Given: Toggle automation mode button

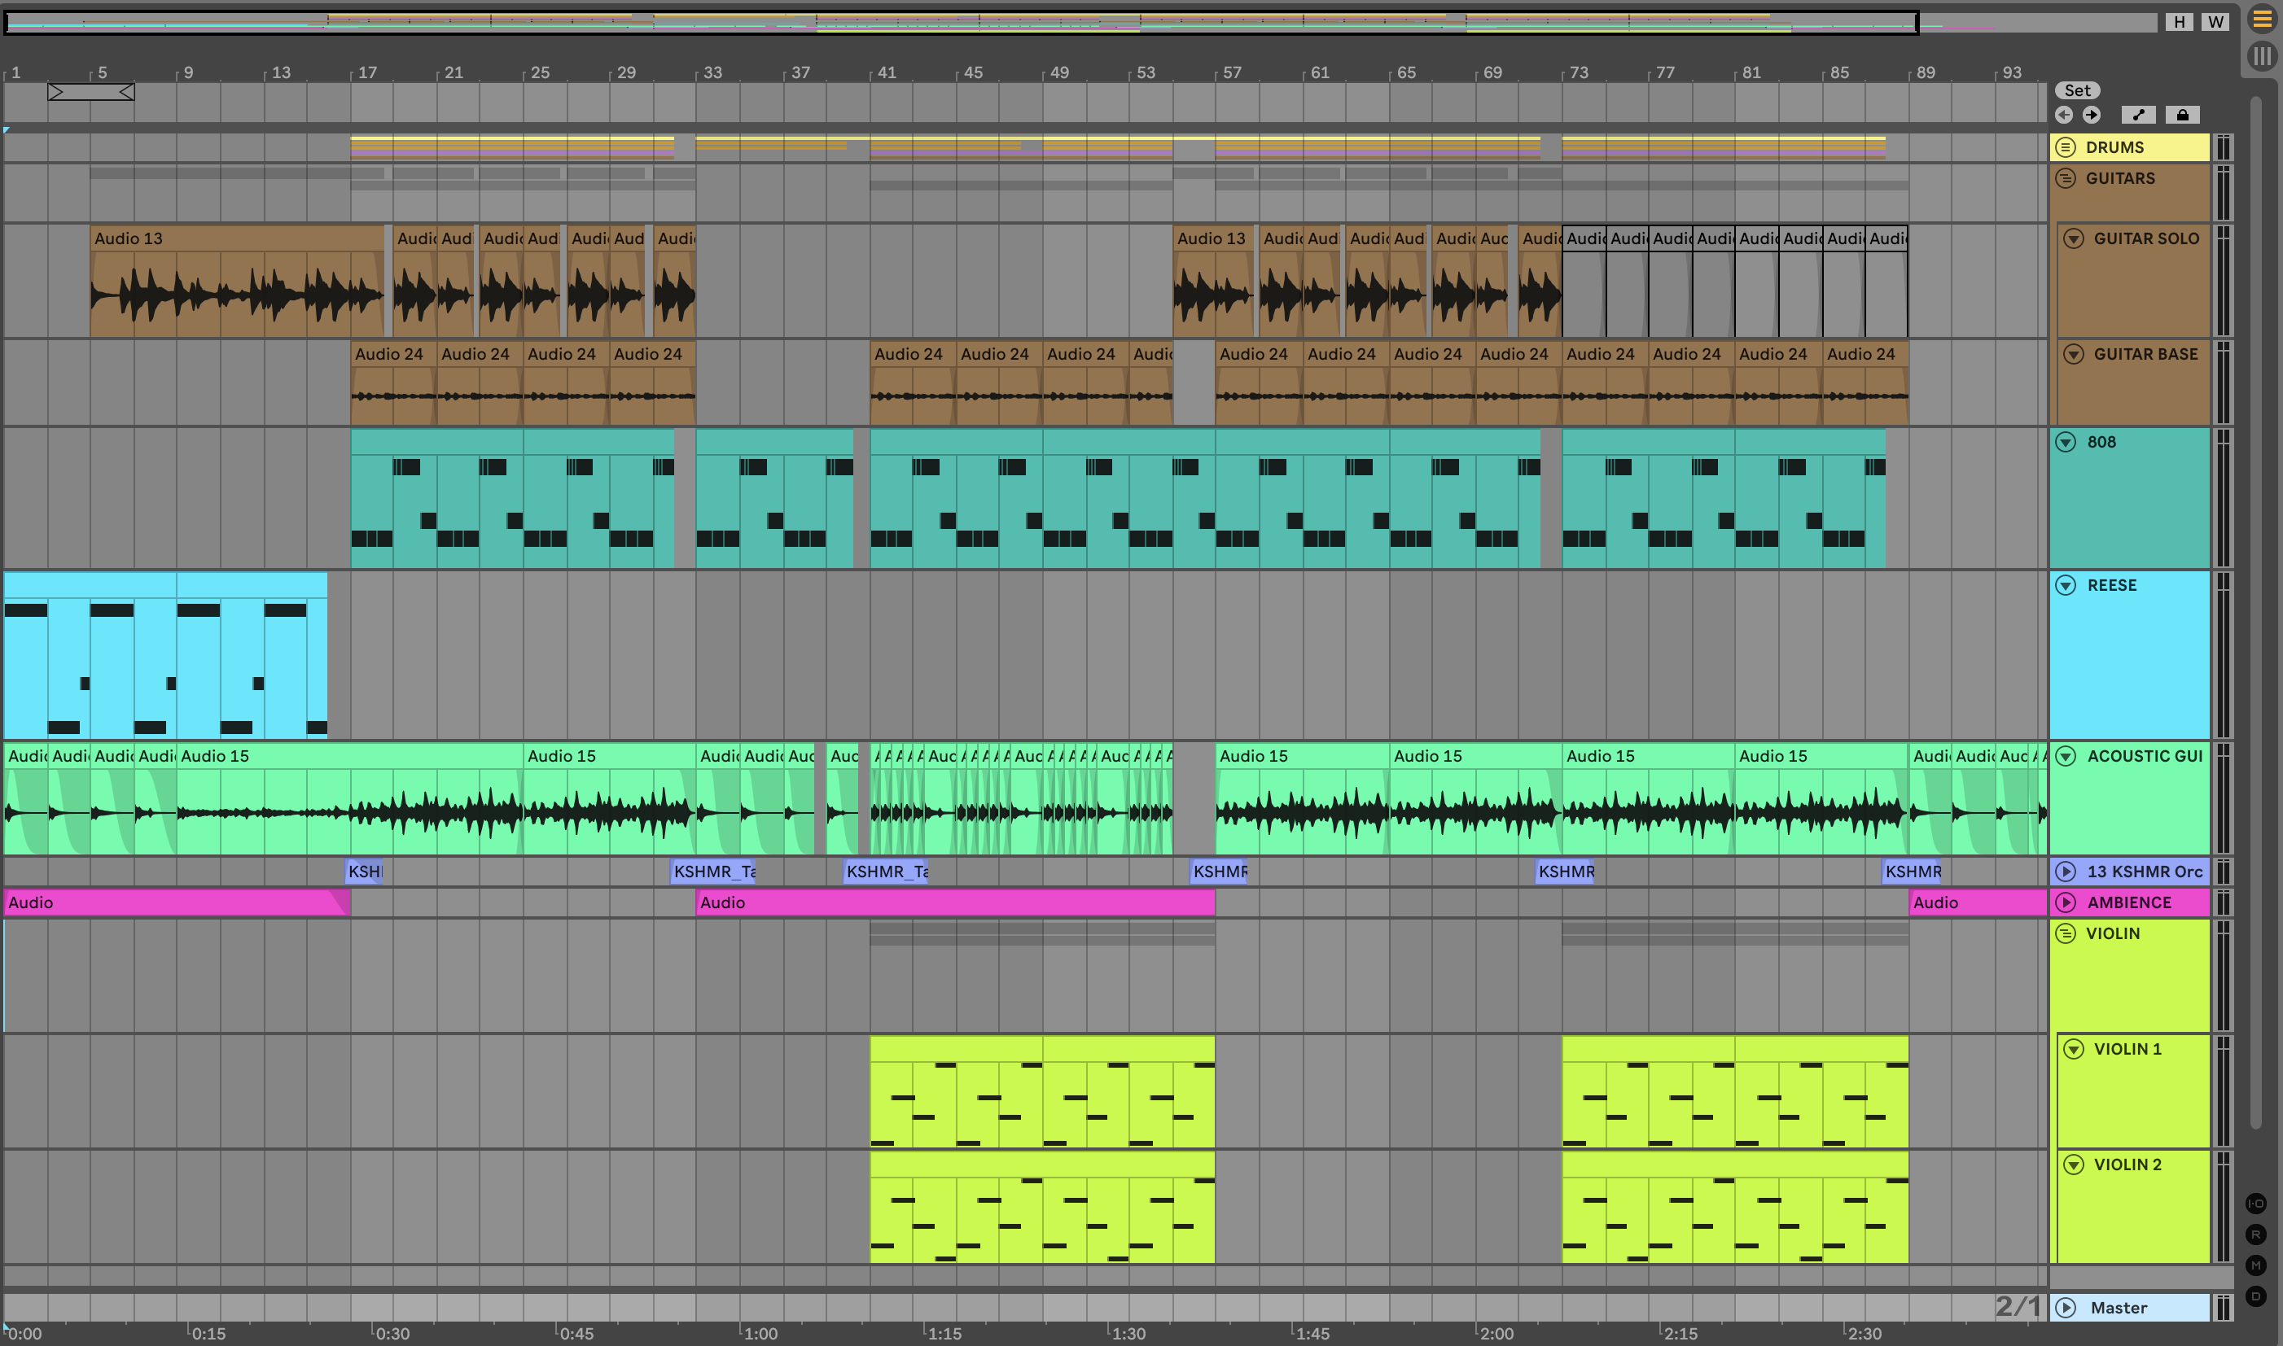Looking at the screenshot, I should click(2138, 114).
